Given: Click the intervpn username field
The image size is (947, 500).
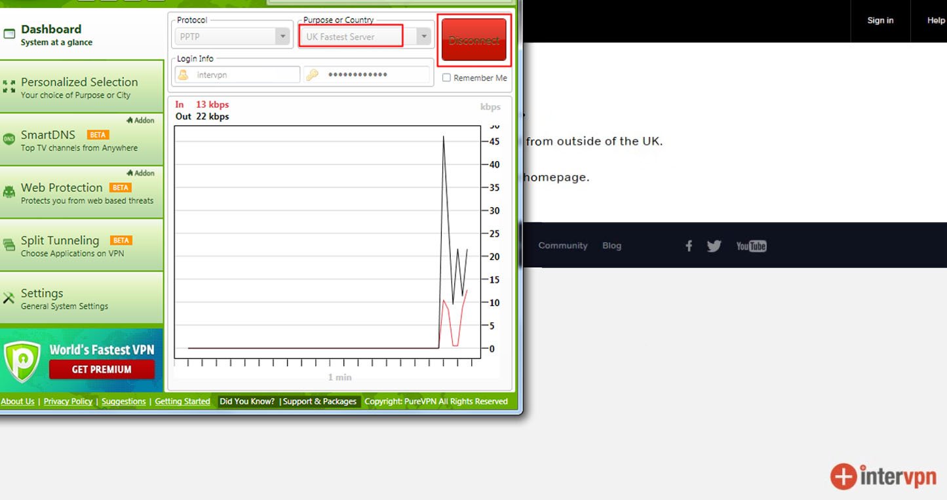Looking at the screenshot, I should [237, 75].
